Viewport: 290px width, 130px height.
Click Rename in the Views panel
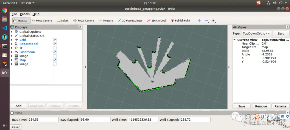[280, 106]
